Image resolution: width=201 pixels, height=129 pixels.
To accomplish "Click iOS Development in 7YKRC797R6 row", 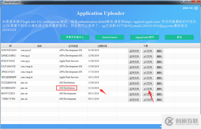I will [68, 99].
